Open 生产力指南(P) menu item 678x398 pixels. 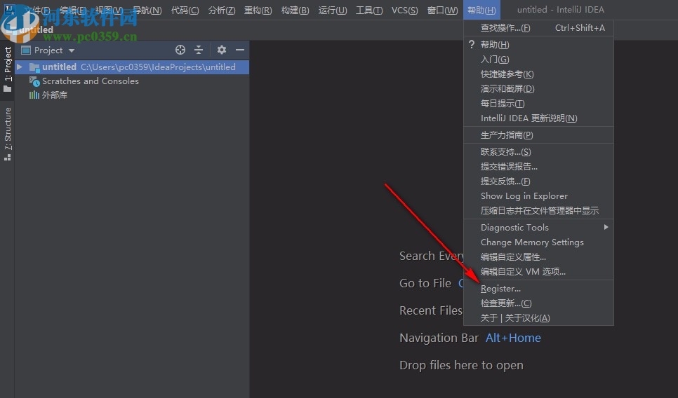(538, 135)
